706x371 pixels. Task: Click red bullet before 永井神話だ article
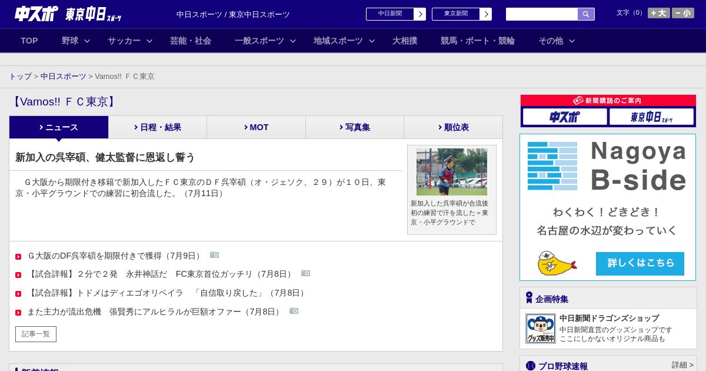(x=18, y=275)
